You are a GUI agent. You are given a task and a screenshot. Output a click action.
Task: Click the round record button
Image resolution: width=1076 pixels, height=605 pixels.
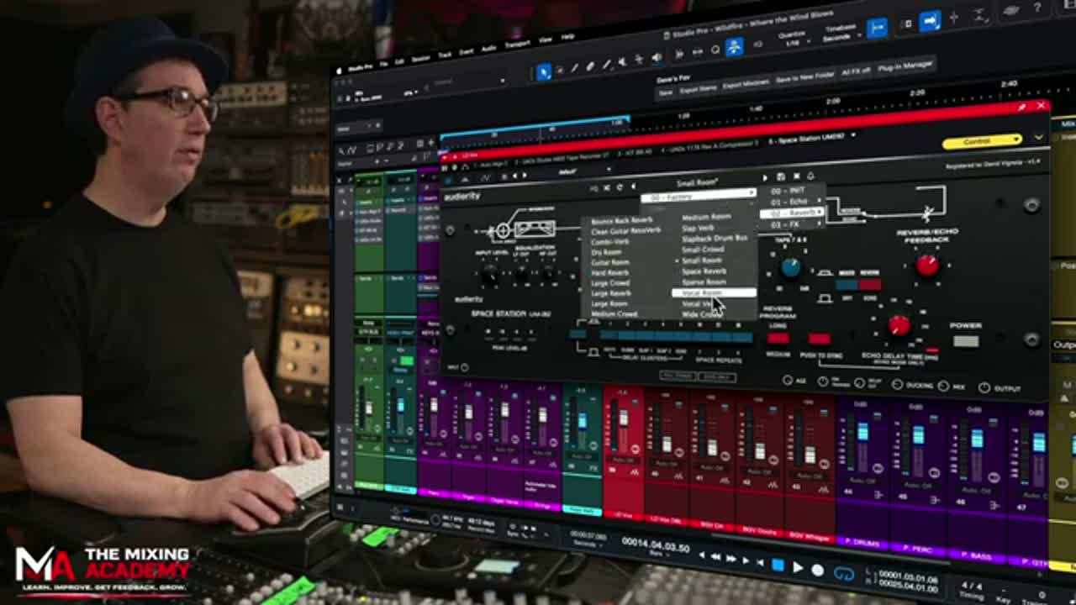tap(818, 571)
